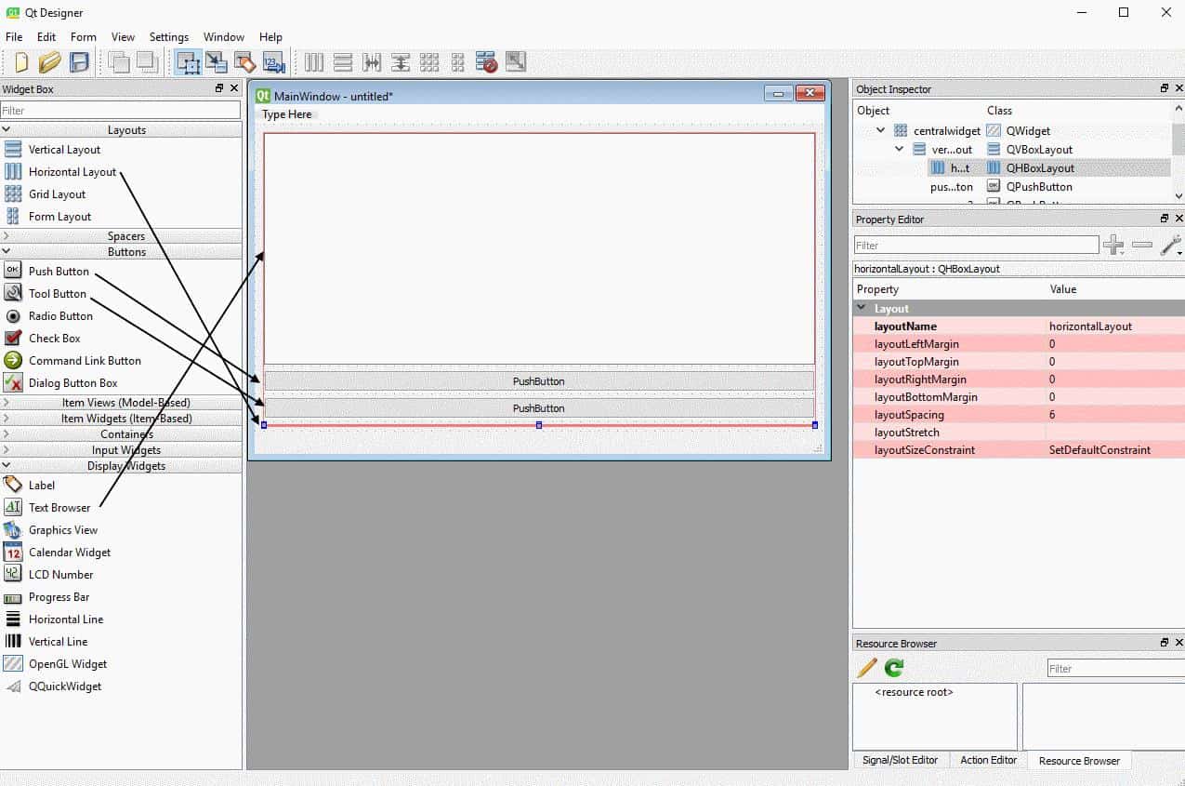Focus the Resource Browser filter field
The image size is (1185, 786).
point(1115,668)
